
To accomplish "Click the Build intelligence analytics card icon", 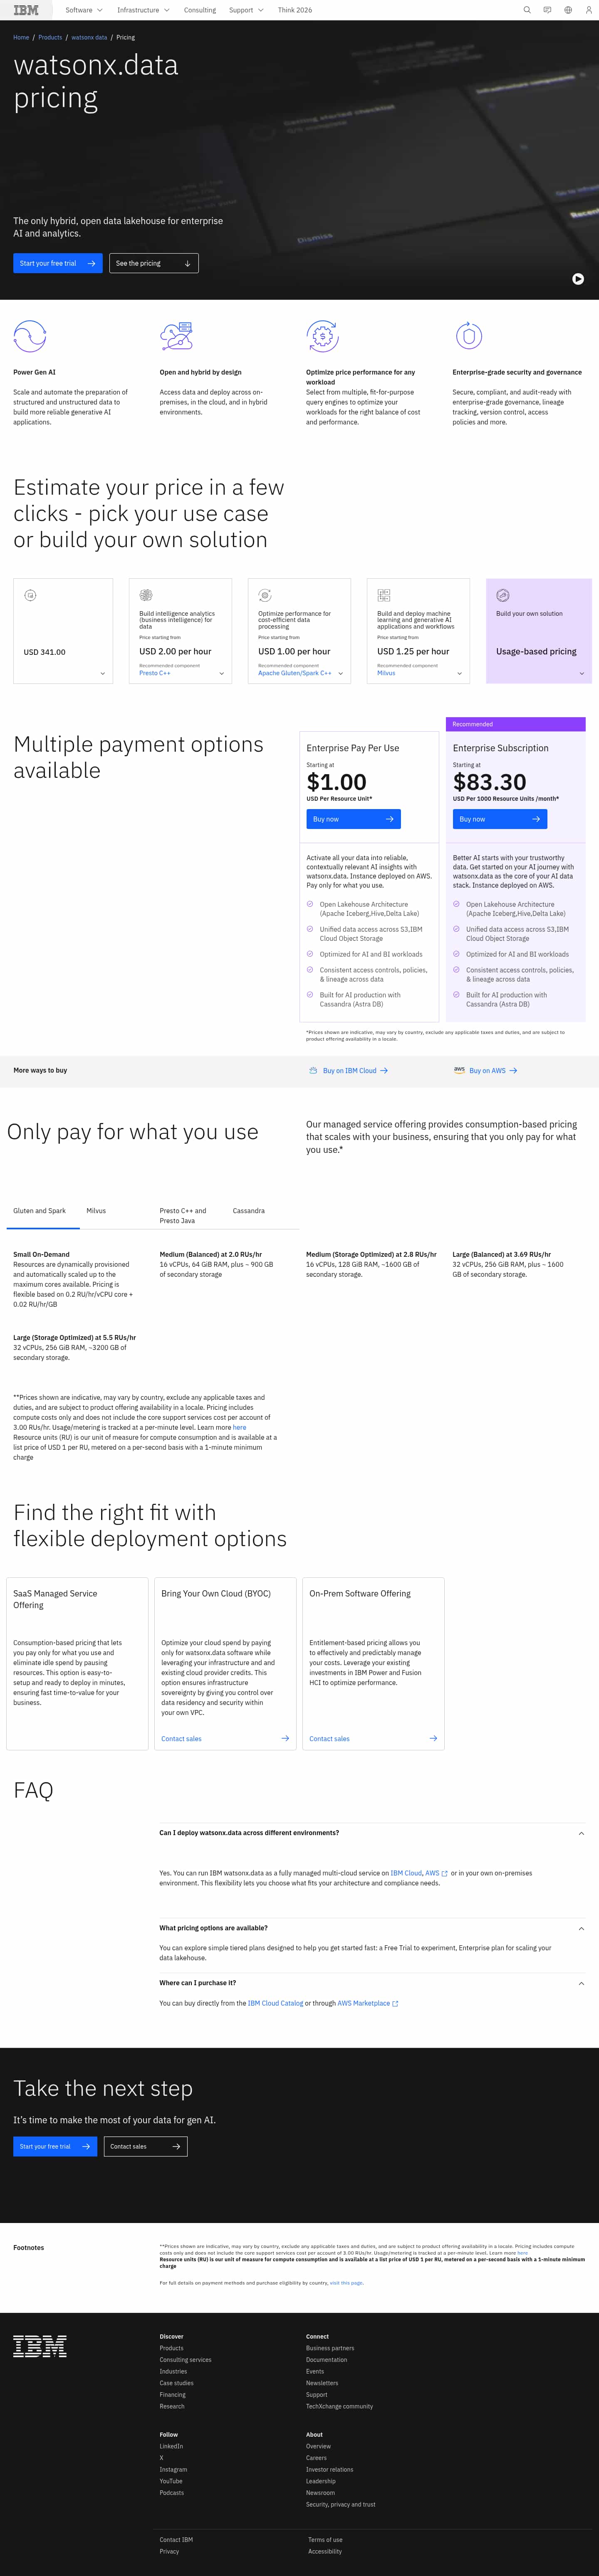I will 146,595.
